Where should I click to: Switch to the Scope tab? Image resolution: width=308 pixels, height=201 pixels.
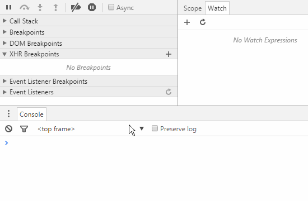click(193, 8)
